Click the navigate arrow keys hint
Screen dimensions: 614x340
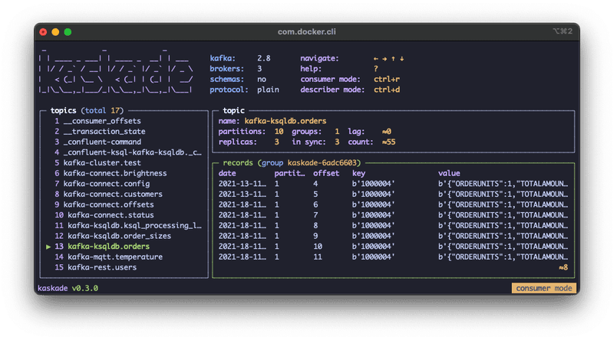point(389,59)
